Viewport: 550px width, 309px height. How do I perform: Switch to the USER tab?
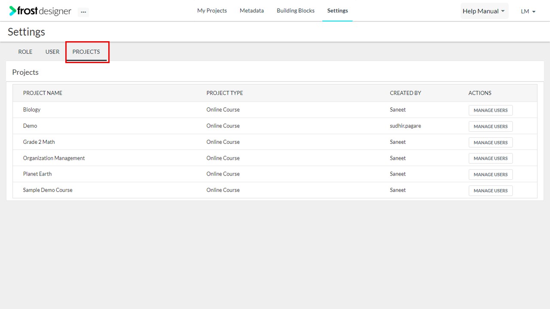(x=52, y=52)
